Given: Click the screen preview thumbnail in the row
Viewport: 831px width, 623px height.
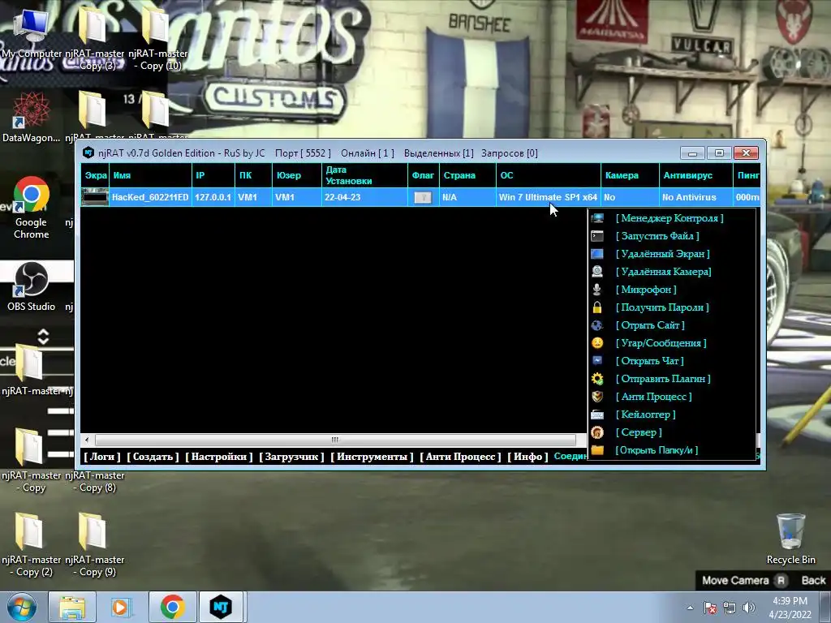Looking at the screenshot, I should pyautogui.click(x=96, y=197).
